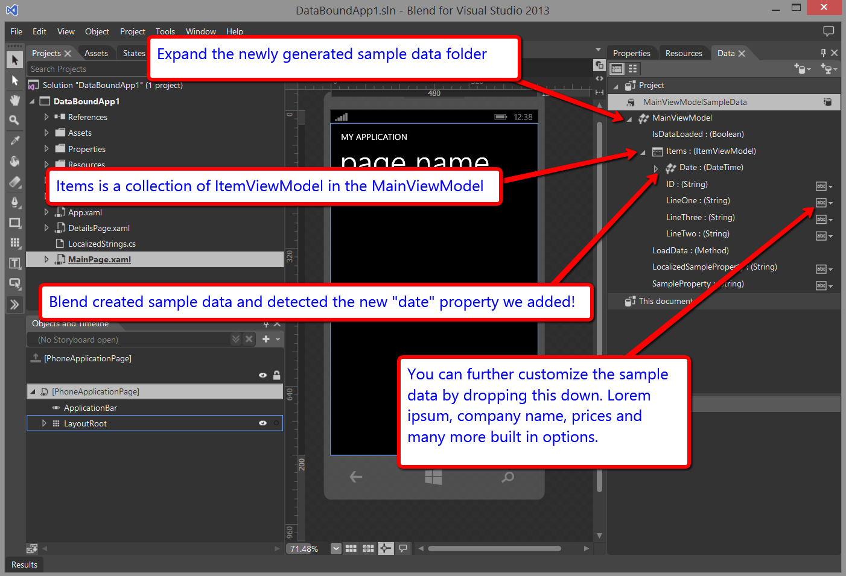Choose the Paint Bucket tool
This screenshot has width=846, height=576.
pos(15,161)
